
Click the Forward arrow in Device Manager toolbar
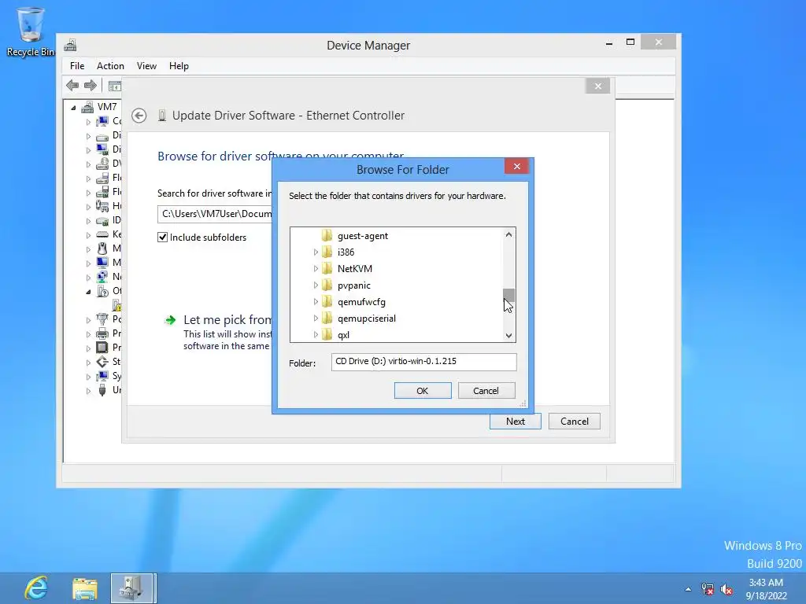(91, 85)
